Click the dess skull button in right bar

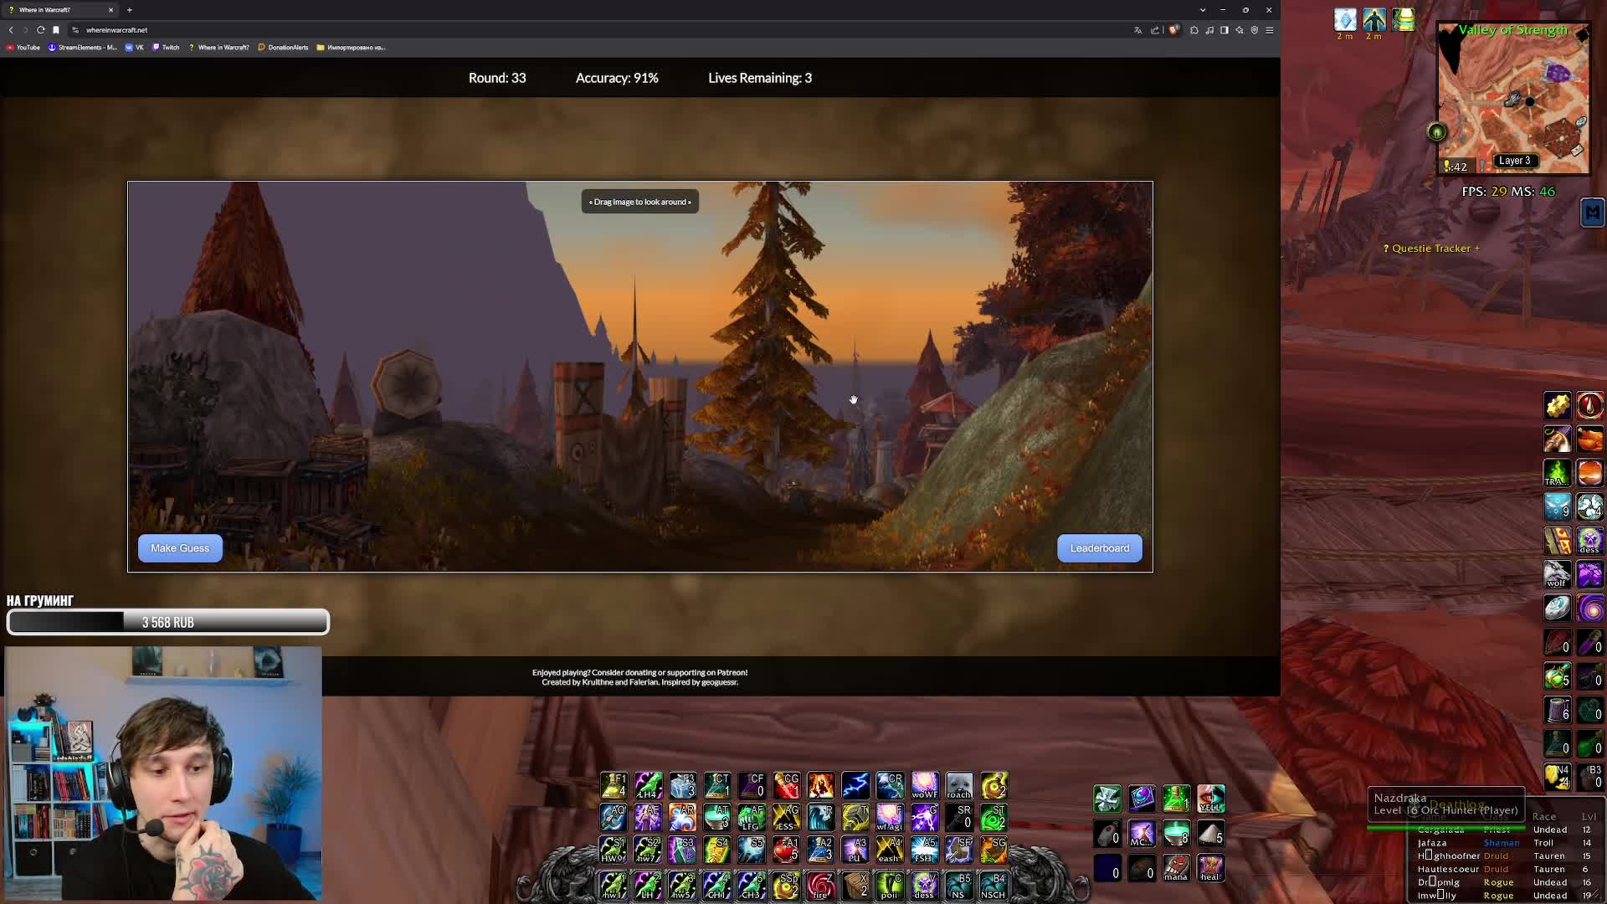pos(1589,541)
